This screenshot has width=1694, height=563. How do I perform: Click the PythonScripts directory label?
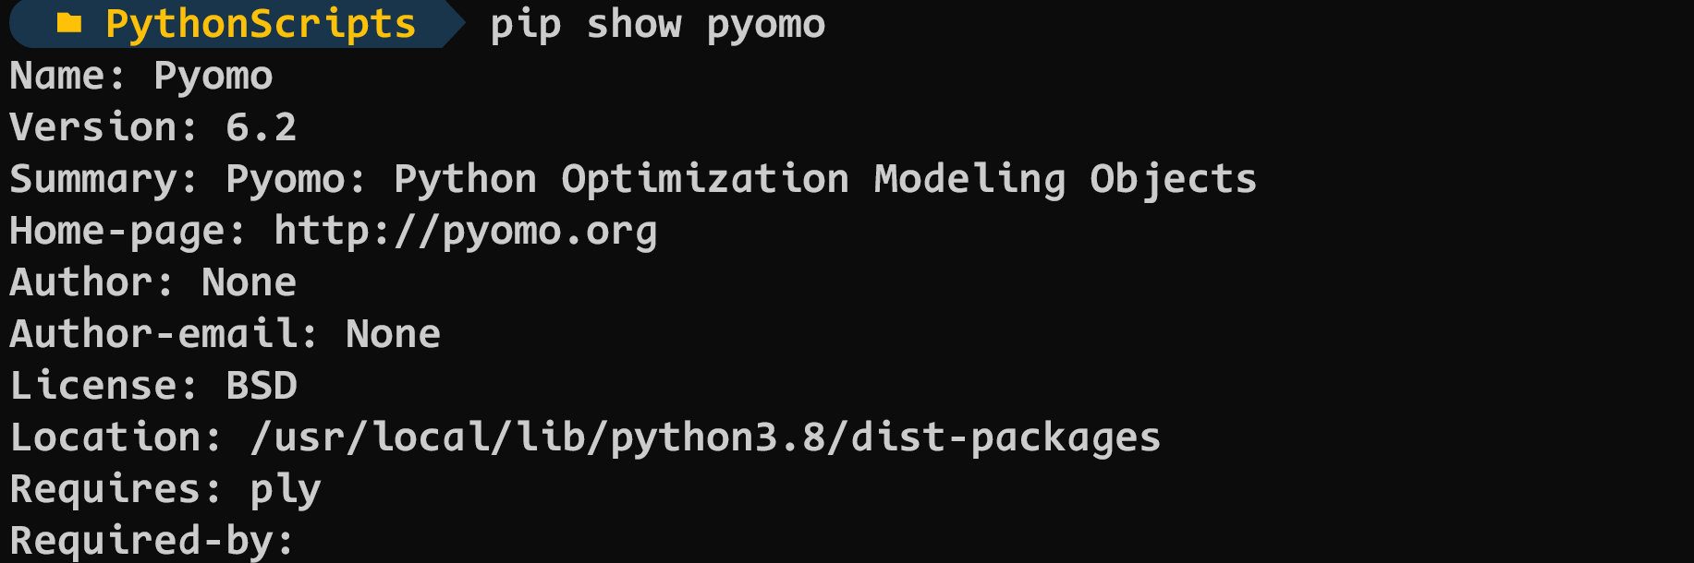(260, 24)
